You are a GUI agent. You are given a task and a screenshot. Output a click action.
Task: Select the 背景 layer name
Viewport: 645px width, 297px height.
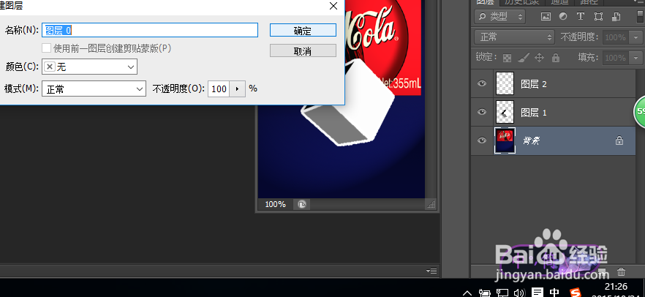pos(531,140)
